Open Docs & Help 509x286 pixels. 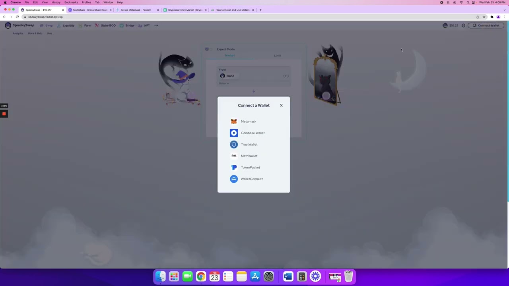(35, 33)
